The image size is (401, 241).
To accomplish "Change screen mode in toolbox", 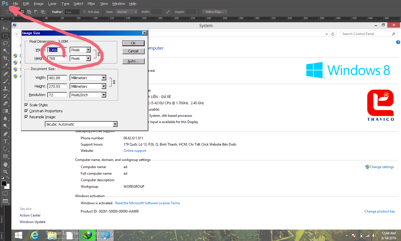I will click(x=5, y=201).
